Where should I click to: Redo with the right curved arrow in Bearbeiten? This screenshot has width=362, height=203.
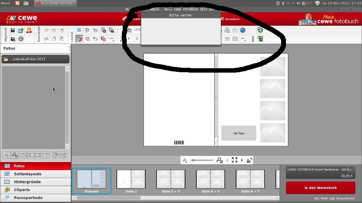(x=54, y=30)
